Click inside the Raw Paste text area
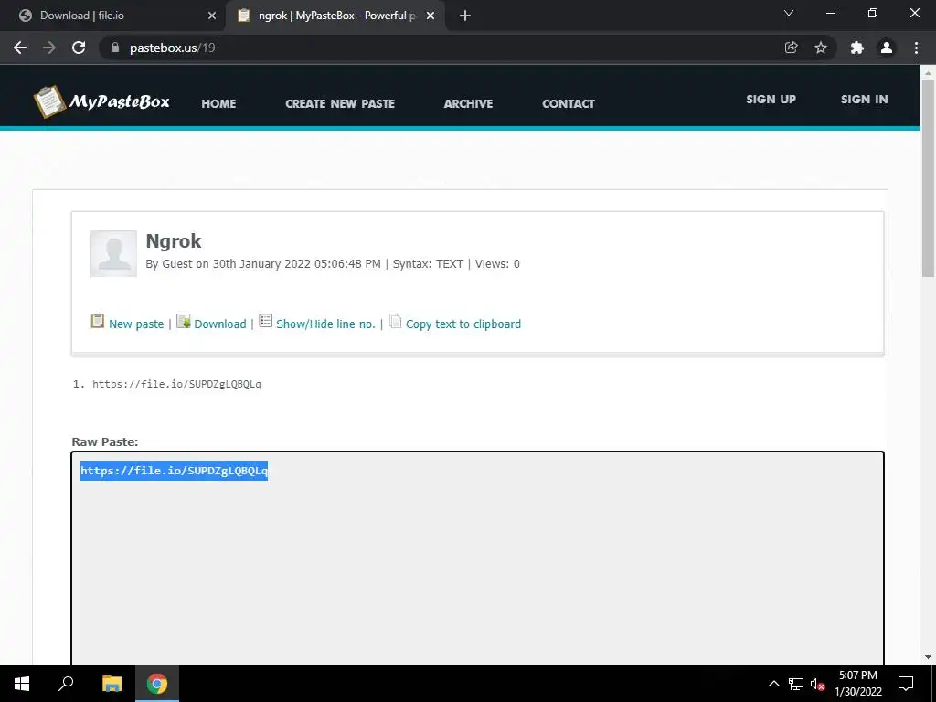 [477, 558]
